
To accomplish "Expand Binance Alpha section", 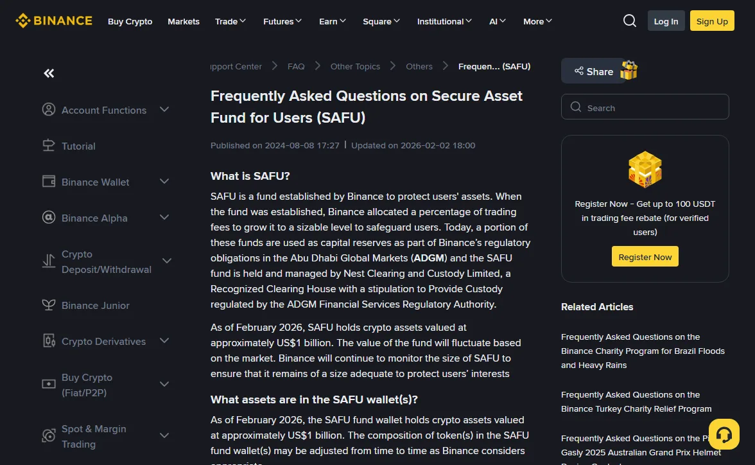I will click(x=164, y=217).
